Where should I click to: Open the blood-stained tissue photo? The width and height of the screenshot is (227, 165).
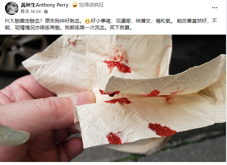[113, 98]
